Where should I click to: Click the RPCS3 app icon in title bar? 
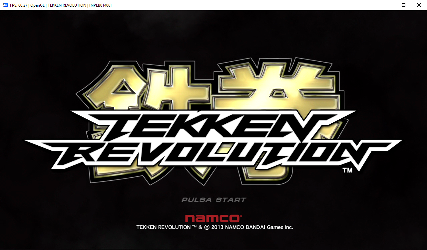[5, 5]
